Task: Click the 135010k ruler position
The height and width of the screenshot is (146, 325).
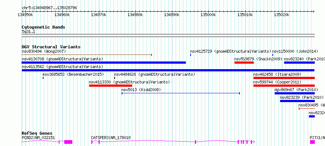Action: pos(245,15)
